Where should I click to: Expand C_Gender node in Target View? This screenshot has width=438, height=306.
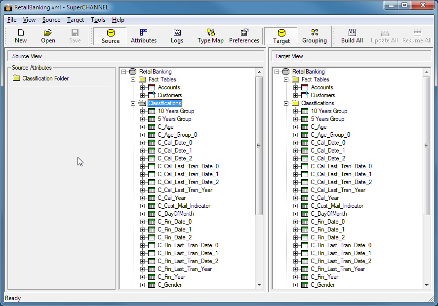(x=296, y=285)
